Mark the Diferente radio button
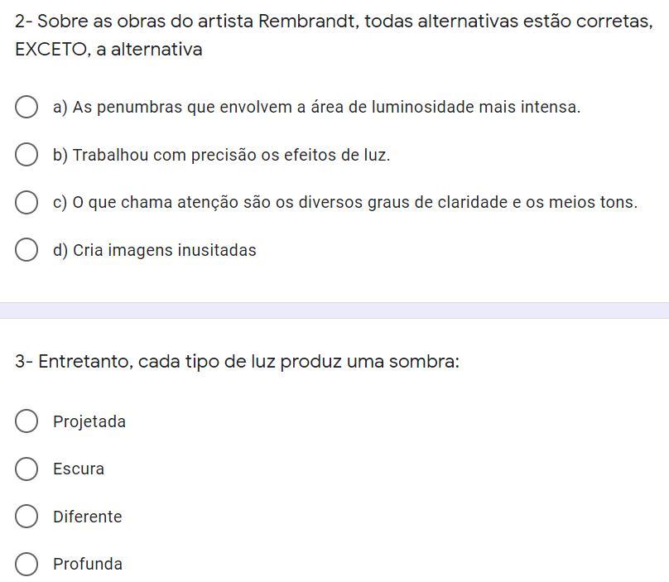The height and width of the screenshot is (582, 669). [26, 517]
